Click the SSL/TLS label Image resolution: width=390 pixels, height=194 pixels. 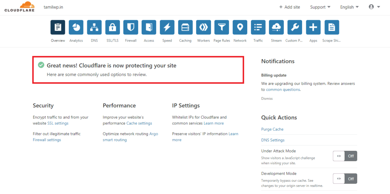pyautogui.click(x=112, y=41)
